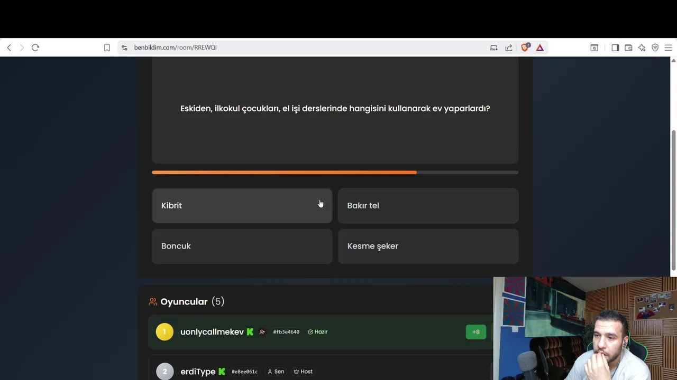
Task: Click the Oyuncular people icon
Action: (x=153, y=302)
